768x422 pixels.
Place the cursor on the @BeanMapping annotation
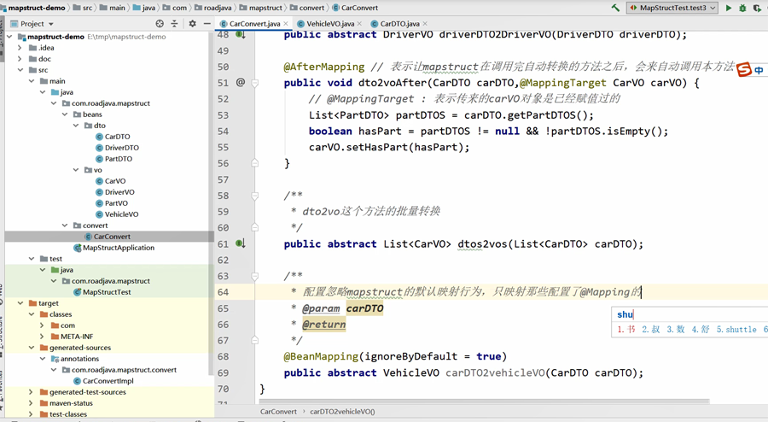(321, 356)
